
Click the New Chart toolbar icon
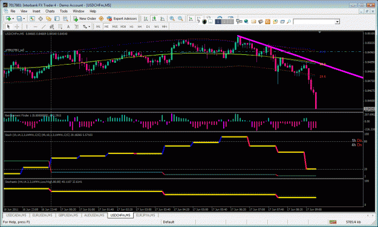click(8, 19)
